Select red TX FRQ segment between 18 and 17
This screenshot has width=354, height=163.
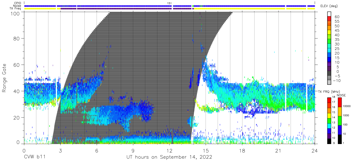pyautogui.click(x=329, y=100)
